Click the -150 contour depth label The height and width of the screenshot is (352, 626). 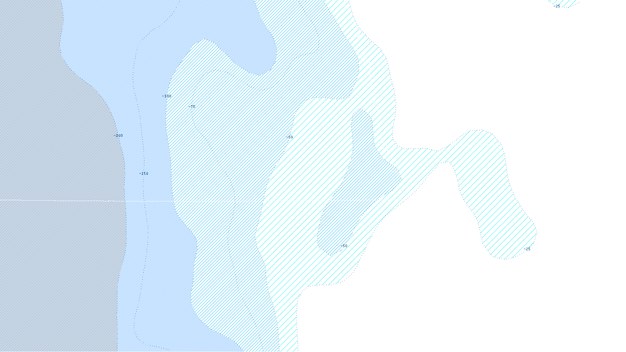click(144, 174)
